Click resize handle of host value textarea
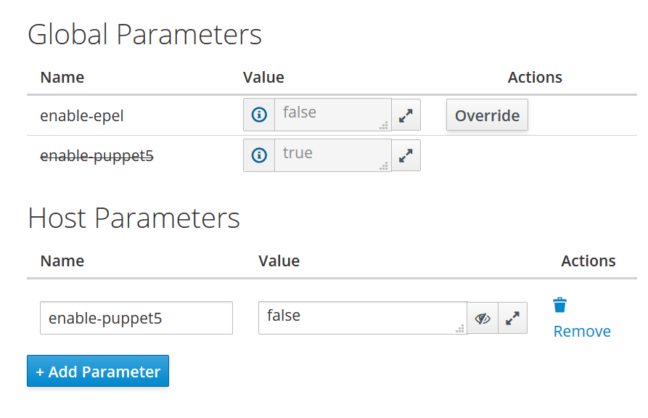The image size is (648, 418). click(x=459, y=329)
